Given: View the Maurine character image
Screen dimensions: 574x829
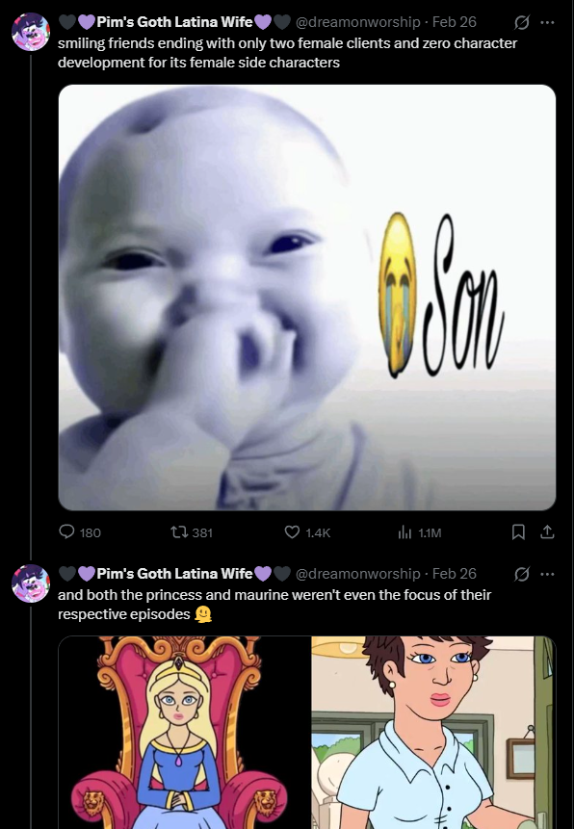Looking at the screenshot, I should pos(433,733).
